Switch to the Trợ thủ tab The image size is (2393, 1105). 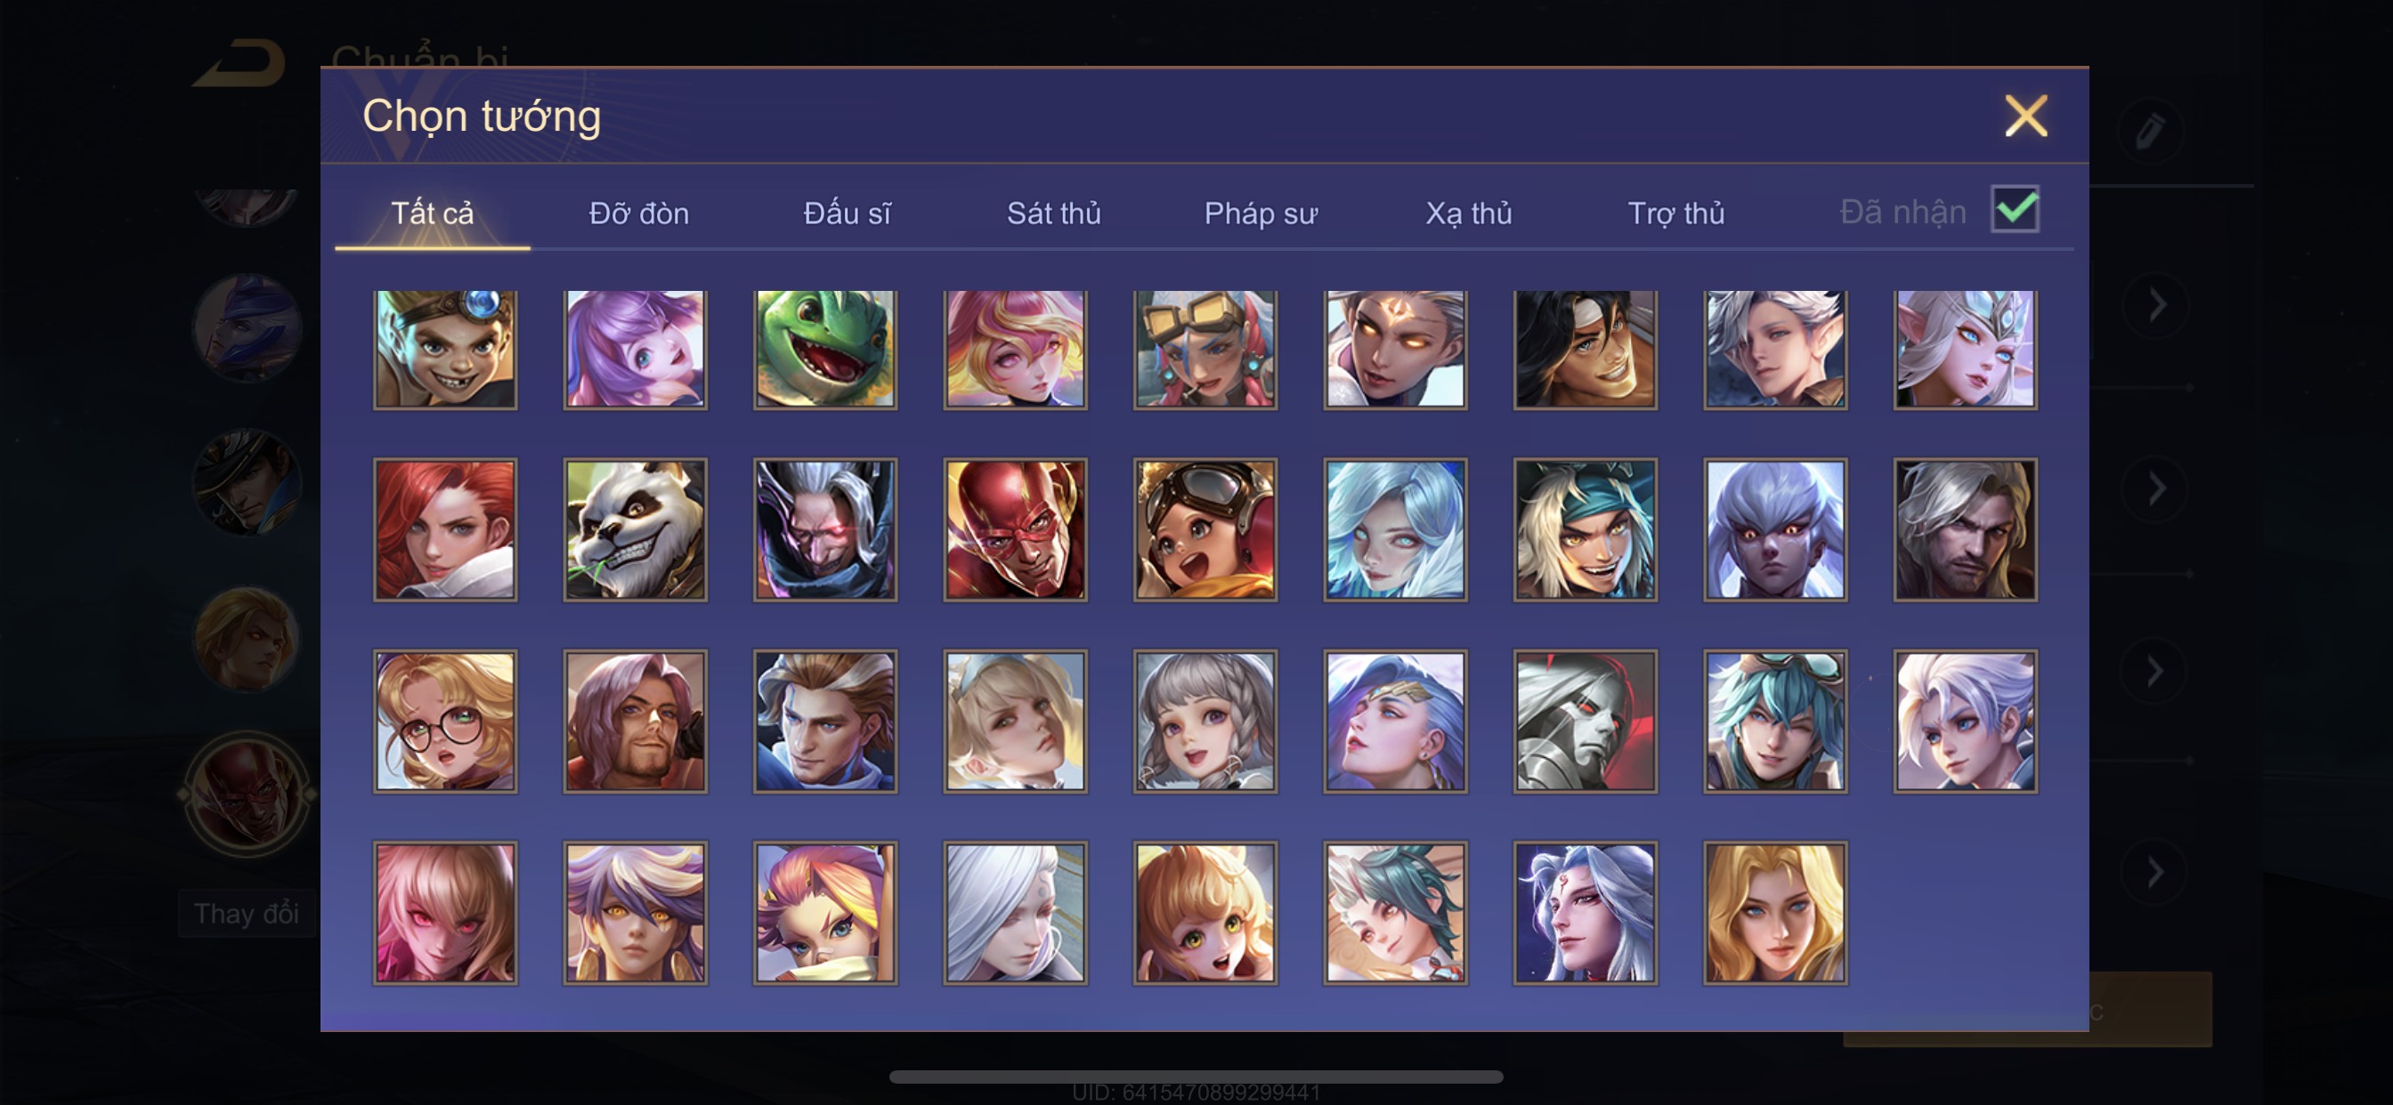click(x=1675, y=214)
